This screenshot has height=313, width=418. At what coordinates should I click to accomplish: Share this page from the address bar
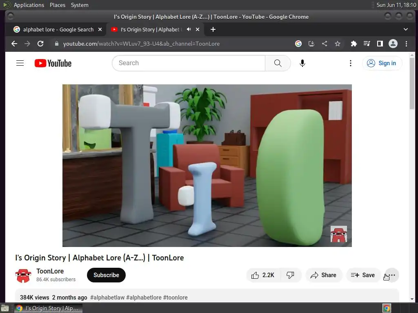[325, 44]
